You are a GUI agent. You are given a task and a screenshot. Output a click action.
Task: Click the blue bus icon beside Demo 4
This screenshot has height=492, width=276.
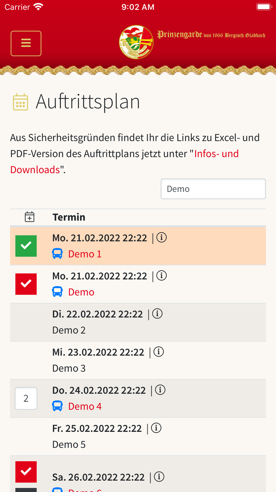coord(57,406)
